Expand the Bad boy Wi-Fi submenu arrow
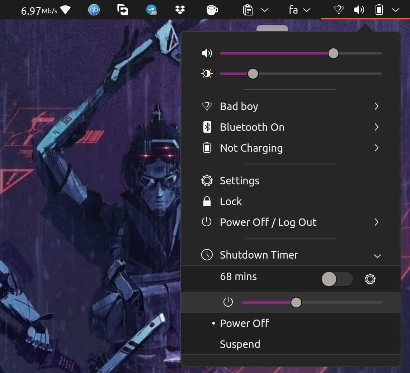410x373 pixels. [x=376, y=106]
